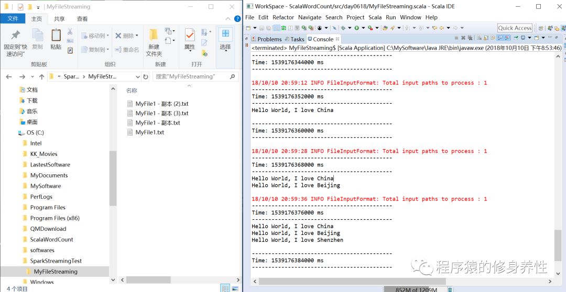Click Run Last Tool external tools icon
This screenshot has width=566, height=292.
pyautogui.click(x=370, y=28)
